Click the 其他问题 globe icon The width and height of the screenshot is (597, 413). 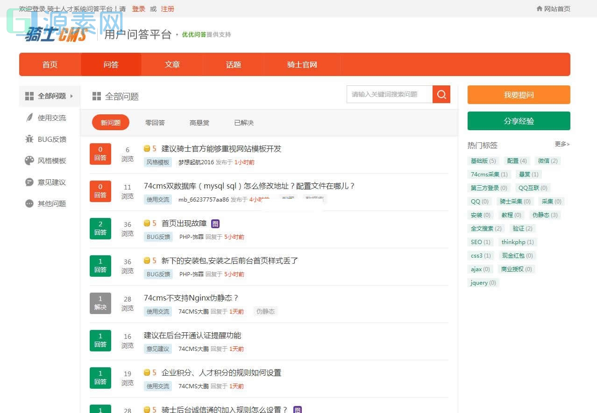click(x=29, y=203)
